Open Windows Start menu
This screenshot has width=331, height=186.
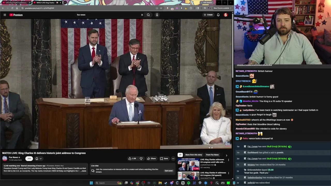91,183
